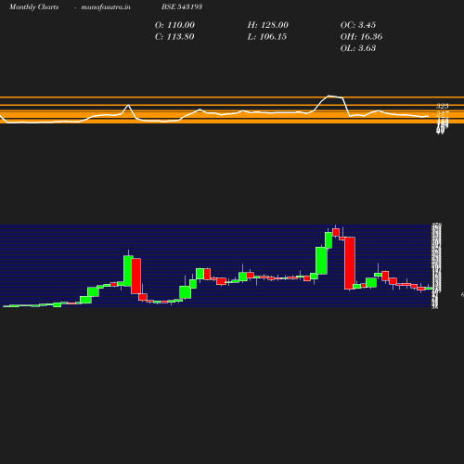Screen dimensions: 464x464
Task: Click the 'OH: 16.36' value
Action: pyautogui.click(x=361, y=37)
